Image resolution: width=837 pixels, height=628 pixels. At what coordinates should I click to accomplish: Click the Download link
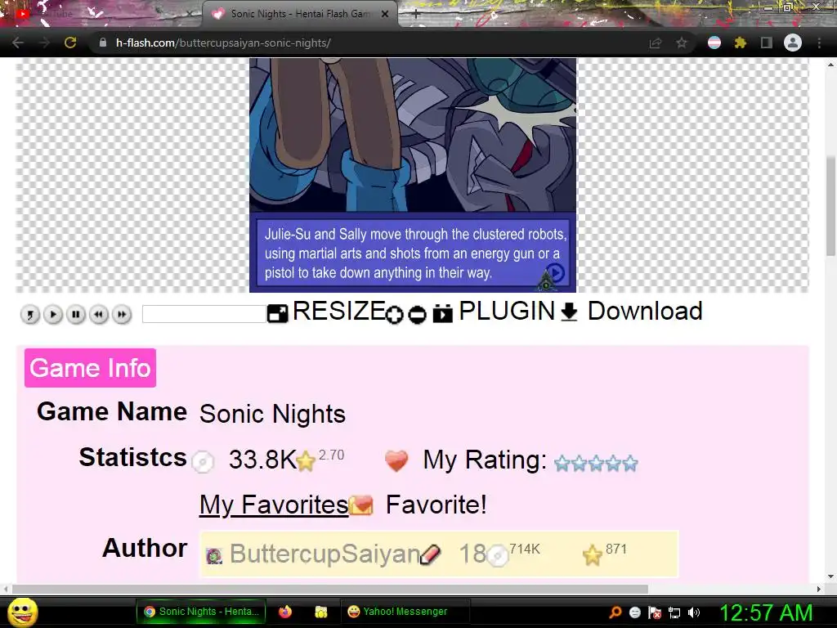pyautogui.click(x=632, y=312)
